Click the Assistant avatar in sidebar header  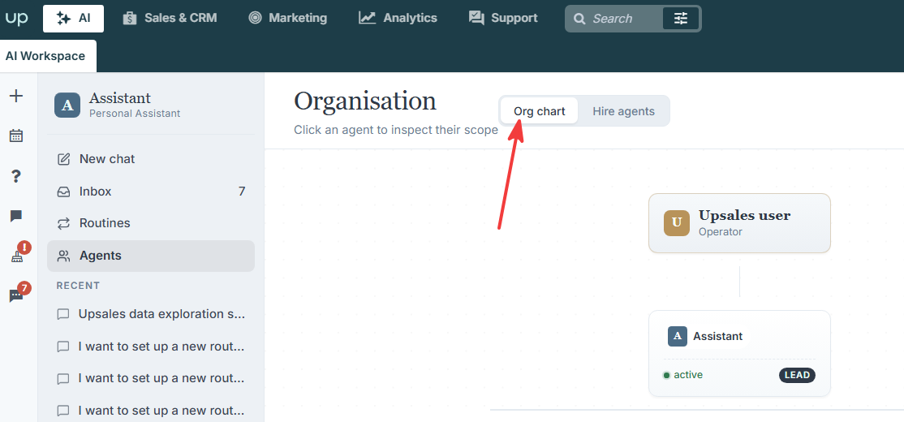pyautogui.click(x=67, y=105)
